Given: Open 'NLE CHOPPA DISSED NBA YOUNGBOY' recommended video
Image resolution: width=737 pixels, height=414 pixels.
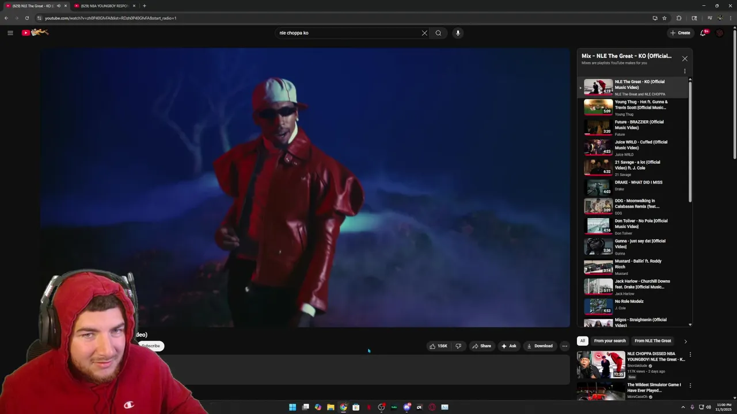Looking at the screenshot, I should 632,365.
